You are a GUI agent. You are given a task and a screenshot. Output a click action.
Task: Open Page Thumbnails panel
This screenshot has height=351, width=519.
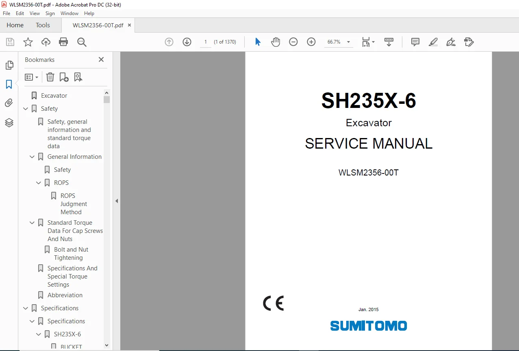(x=9, y=65)
